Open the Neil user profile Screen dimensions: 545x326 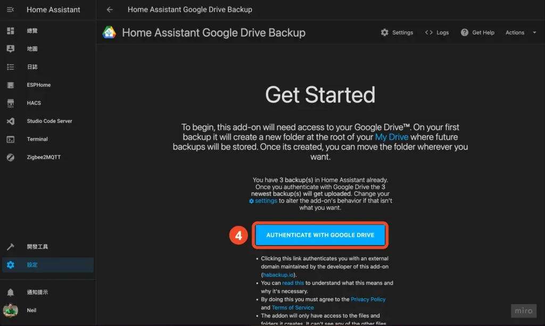pos(31,310)
